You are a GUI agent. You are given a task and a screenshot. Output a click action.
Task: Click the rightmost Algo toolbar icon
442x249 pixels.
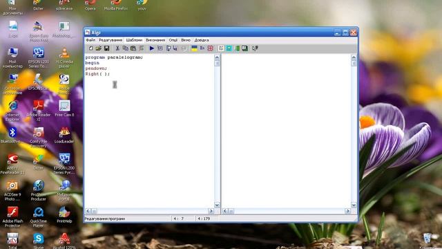tap(255, 48)
